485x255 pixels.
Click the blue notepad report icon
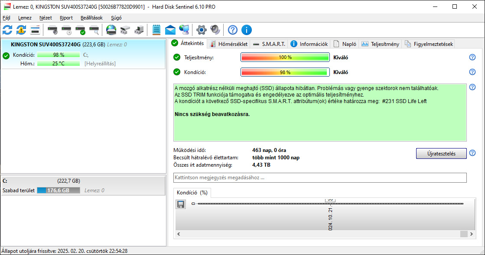(156, 30)
